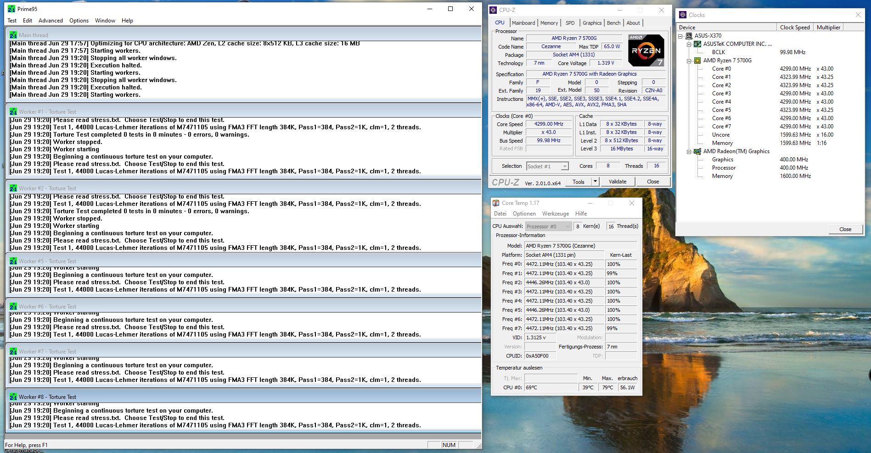Open the Tools dropdown arrow in CPU-Z
Viewport: 871px width, 453px height.
pyautogui.click(x=595, y=182)
